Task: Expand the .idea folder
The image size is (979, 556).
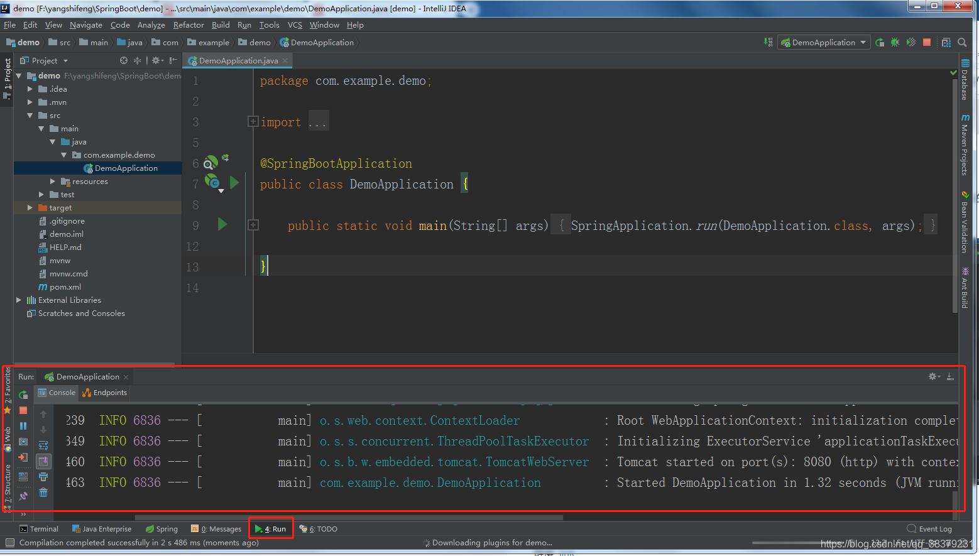Action: [x=30, y=89]
